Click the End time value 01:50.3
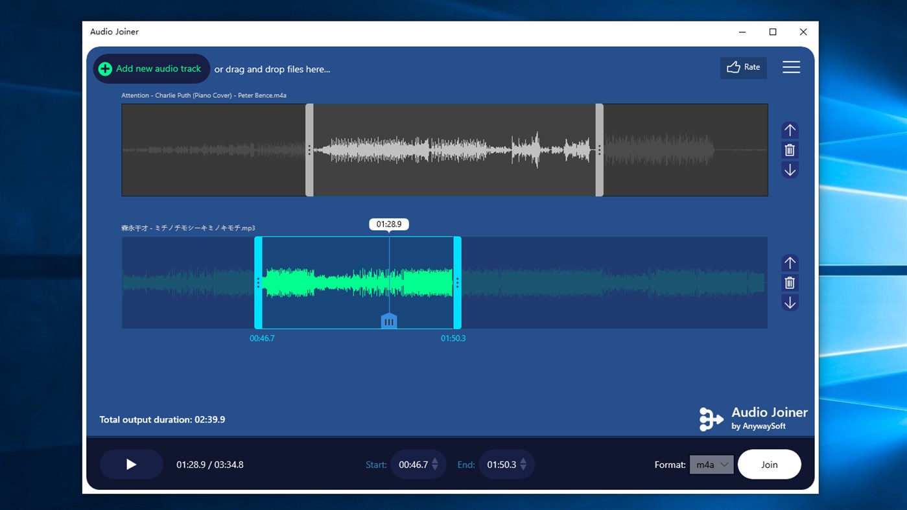907x510 pixels. 503,465
